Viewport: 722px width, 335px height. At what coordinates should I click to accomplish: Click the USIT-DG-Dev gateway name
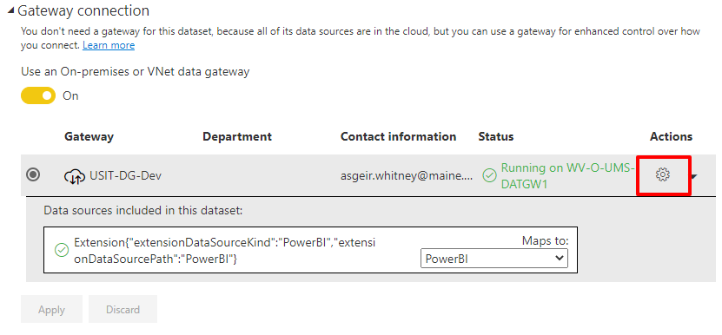click(x=126, y=176)
